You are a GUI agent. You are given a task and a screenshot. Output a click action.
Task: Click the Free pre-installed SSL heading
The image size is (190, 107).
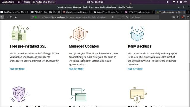(x=28, y=46)
